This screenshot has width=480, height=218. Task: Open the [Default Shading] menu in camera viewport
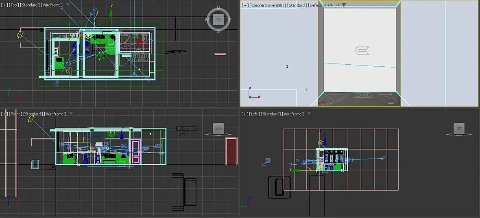click(x=323, y=5)
